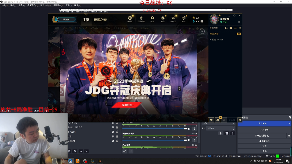The height and width of the screenshot is (164, 292).
Task: Add a transition with the plus icon
Action: (220, 133)
